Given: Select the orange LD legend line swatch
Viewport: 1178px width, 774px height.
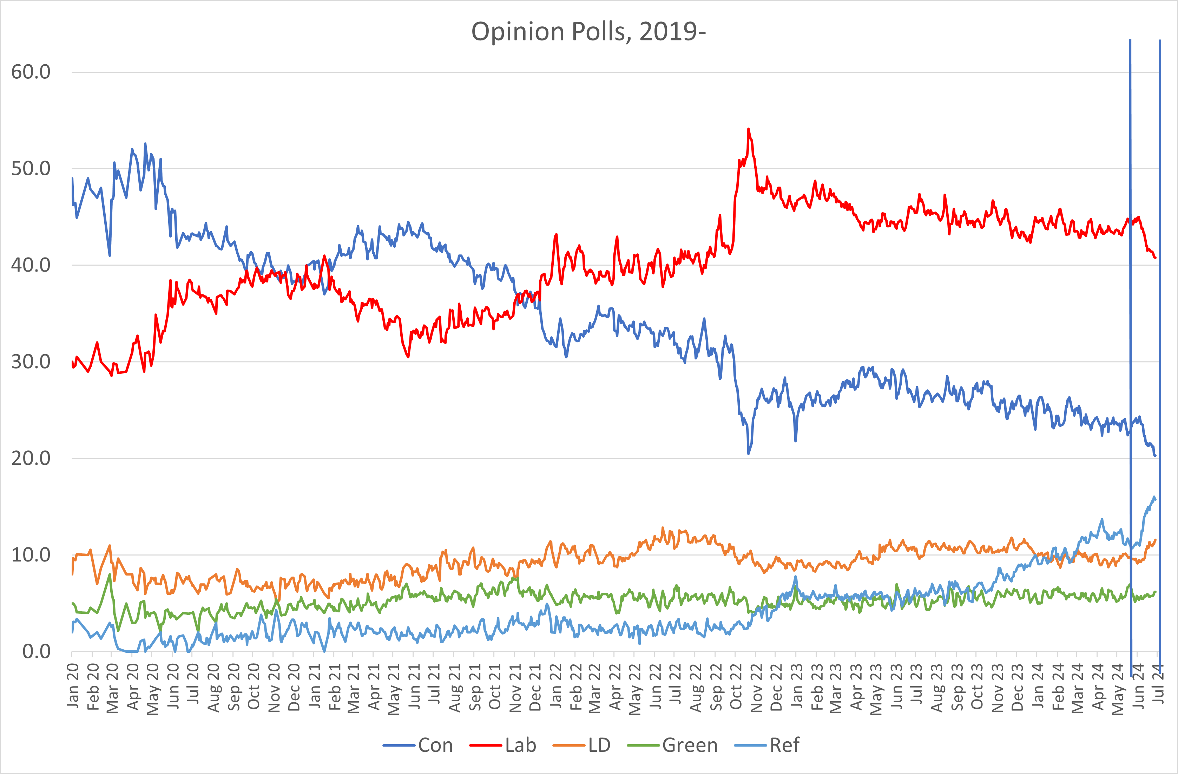Looking at the screenshot, I should tap(569, 745).
